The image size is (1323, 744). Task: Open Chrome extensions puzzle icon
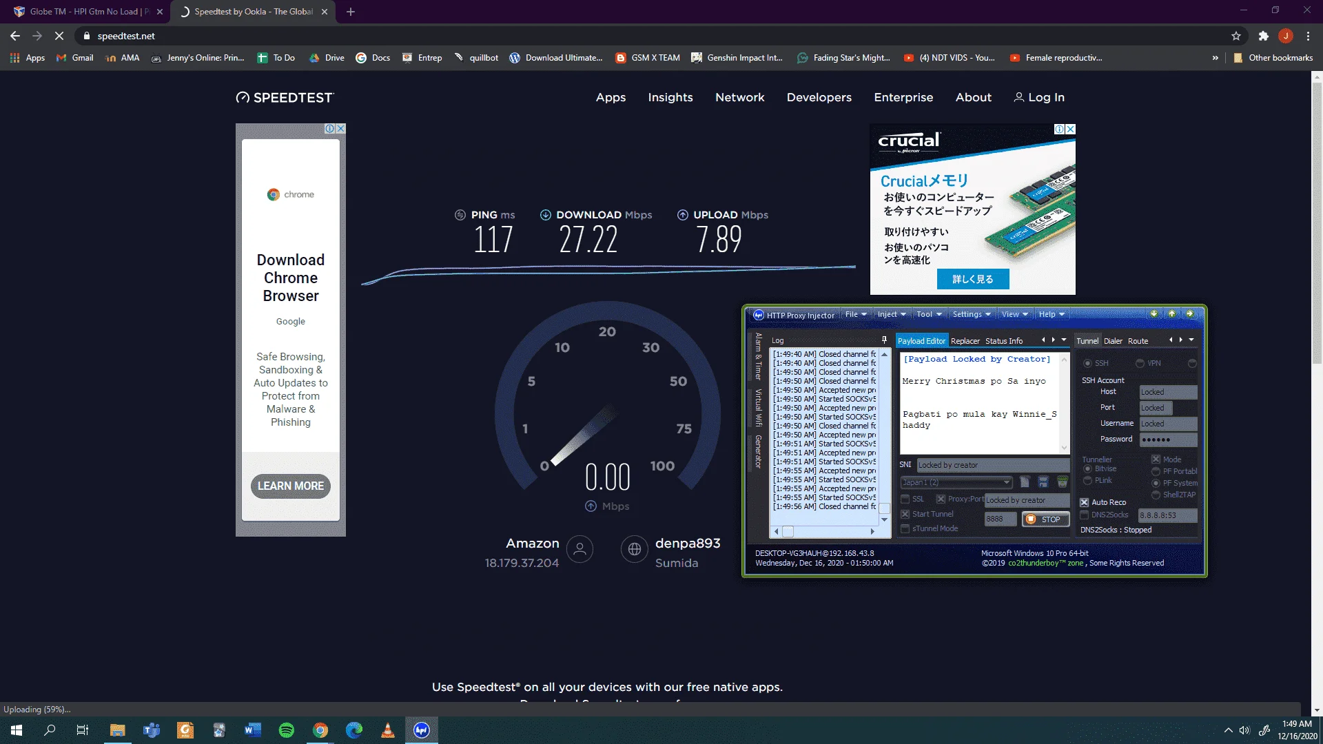tap(1263, 36)
